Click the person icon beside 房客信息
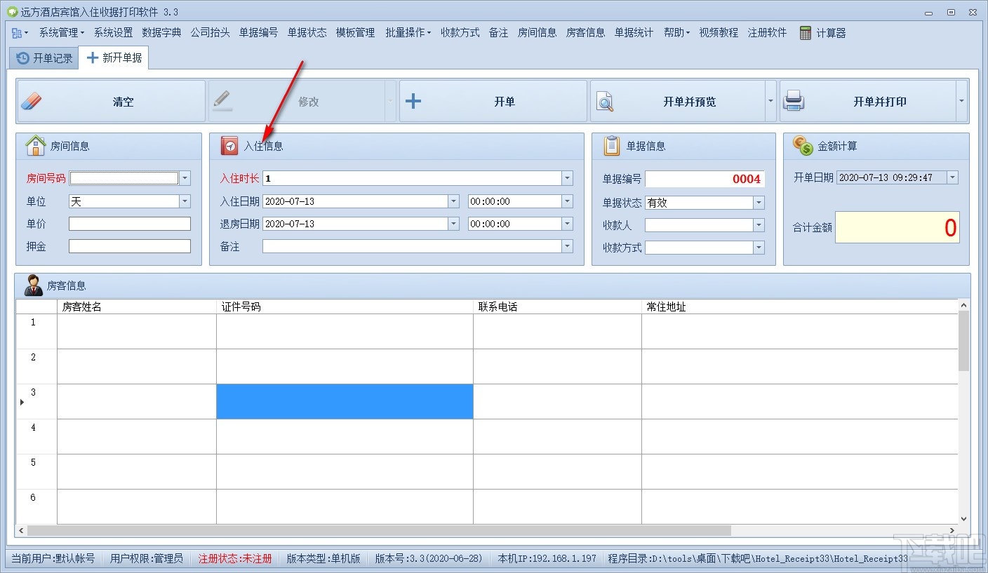Viewport: 988px width, 573px height. (34, 285)
